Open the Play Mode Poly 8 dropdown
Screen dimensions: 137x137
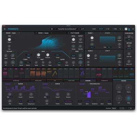point(114,108)
